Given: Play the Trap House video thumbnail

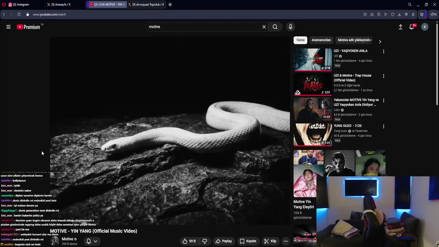Looking at the screenshot, I should 313,84.
